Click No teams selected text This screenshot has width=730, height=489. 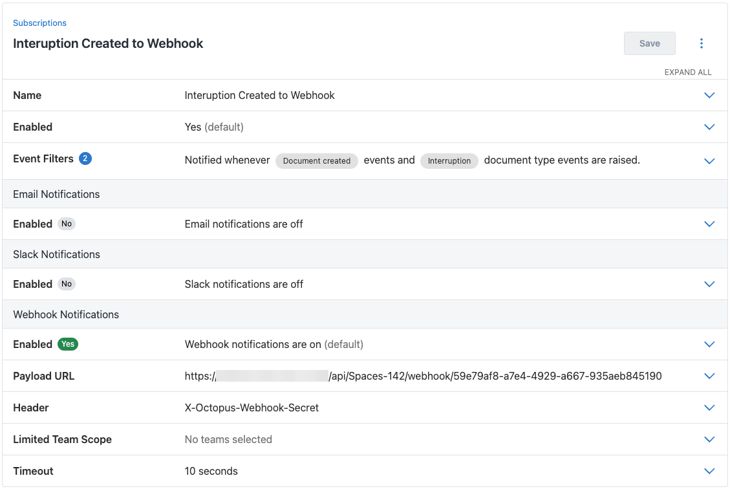click(x=228, y=439)
